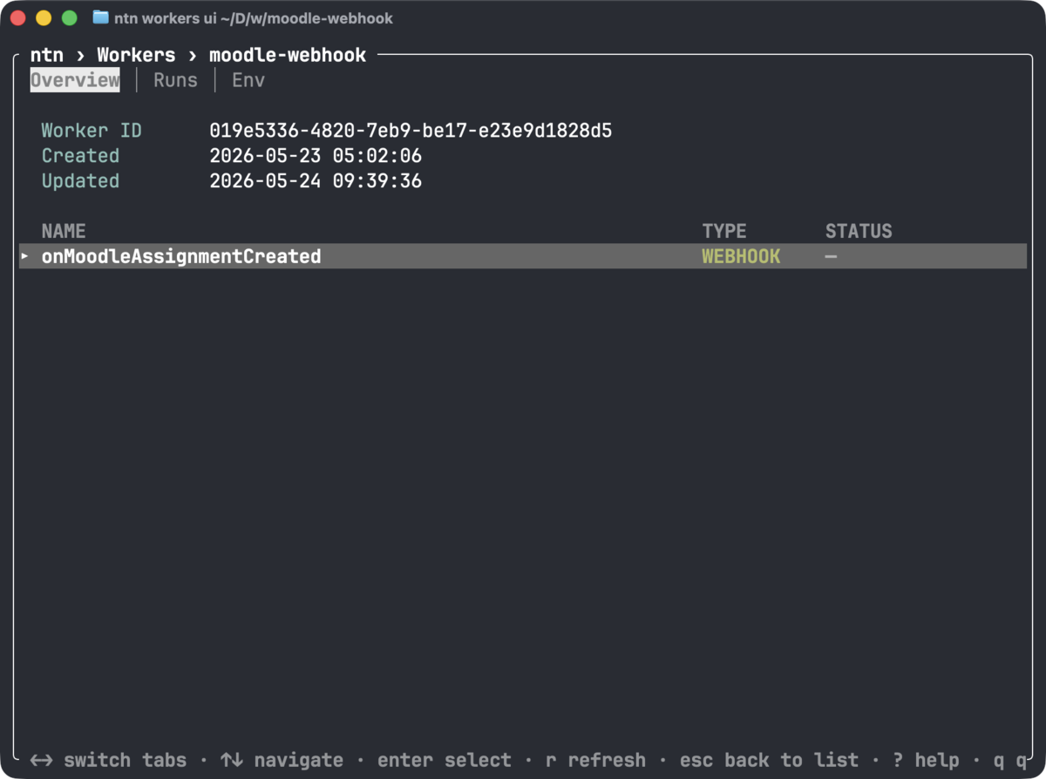Screen dimensions: 1046x779
Task: Click the r refresh hint
Action: pyautogui.click(x=595, y=760)
